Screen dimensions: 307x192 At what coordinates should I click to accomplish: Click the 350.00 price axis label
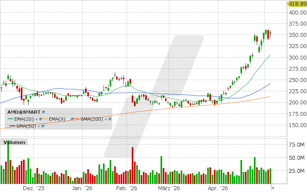[298, 35]
